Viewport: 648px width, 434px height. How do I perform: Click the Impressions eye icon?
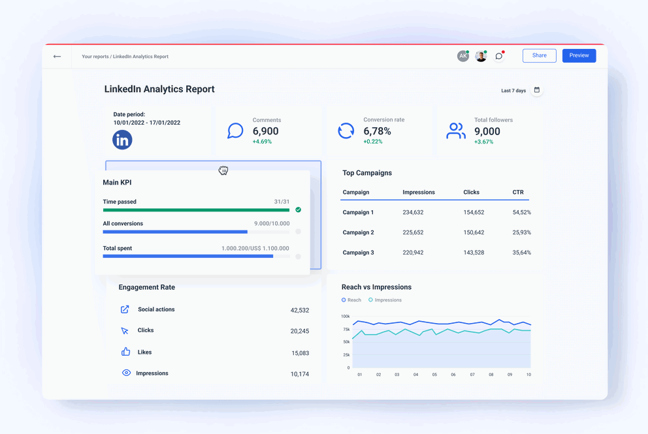[124, 373]
